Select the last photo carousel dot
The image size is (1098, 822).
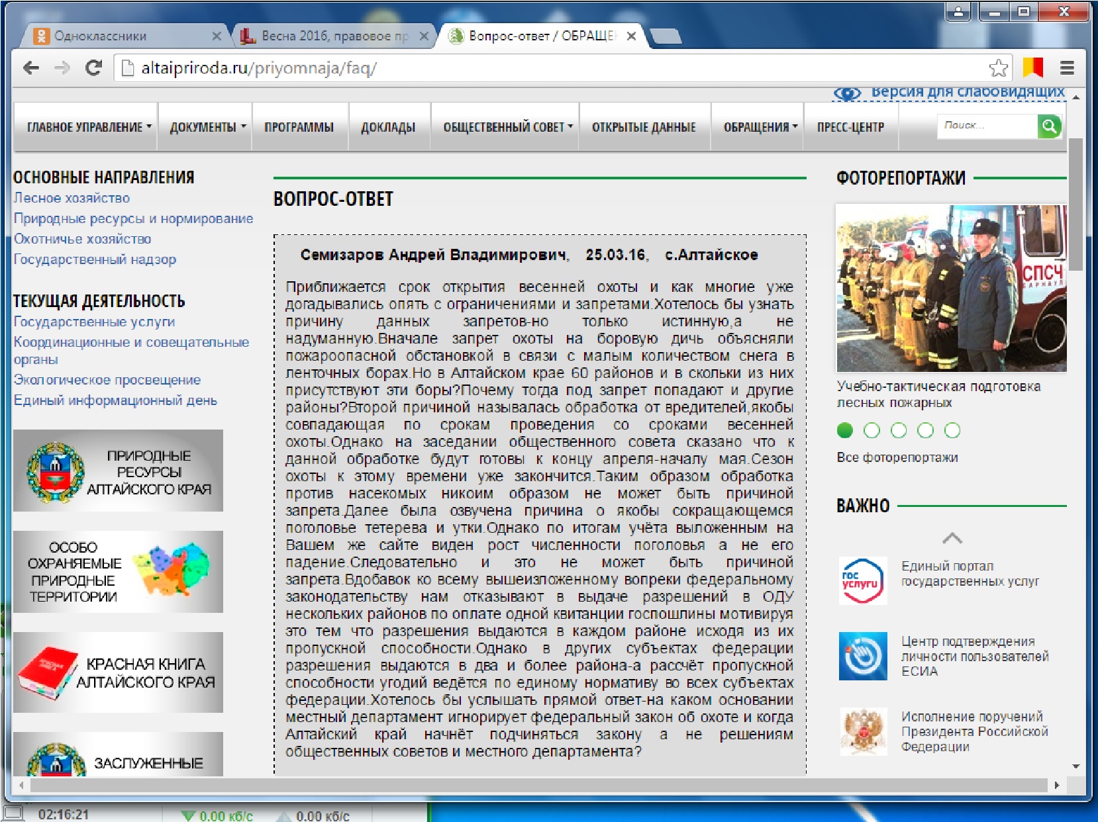click(x=952, y=431)
